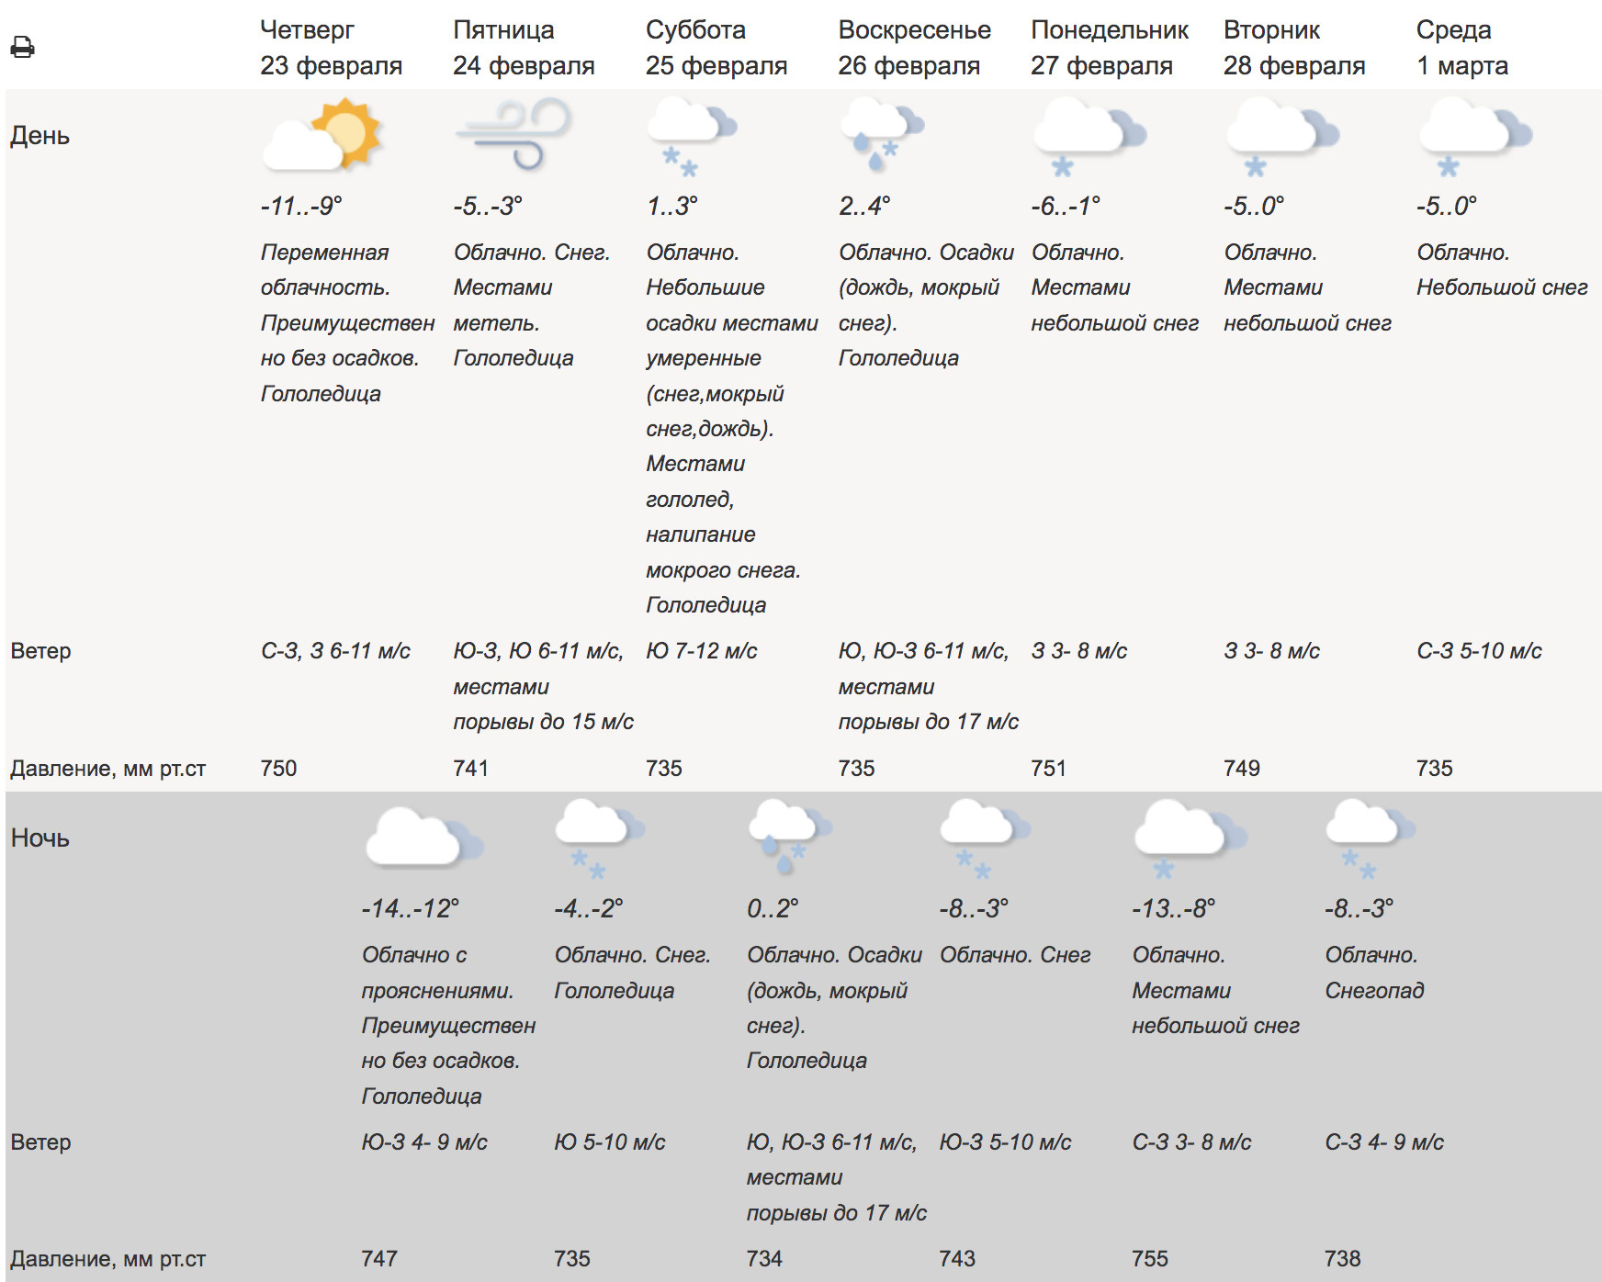Click Saturday forecast налипание мокрого снега text
Image resolution: width=1602 pixels, height=1282 pixels.
tap(723, 552)
